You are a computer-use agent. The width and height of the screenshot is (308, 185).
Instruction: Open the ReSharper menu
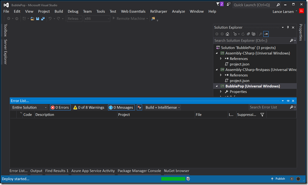[158, 11]
